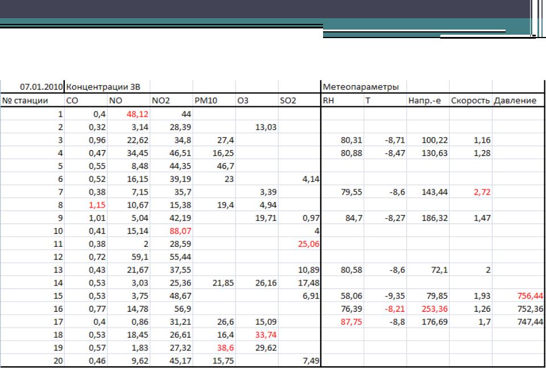Click the PM10 value 27,4

click(225, 140)
